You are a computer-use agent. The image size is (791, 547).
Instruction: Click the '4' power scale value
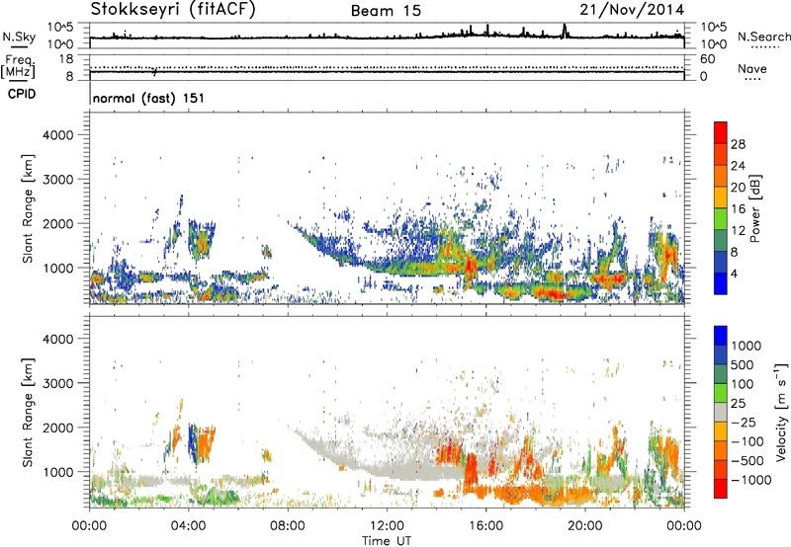(x=734, y=274)
